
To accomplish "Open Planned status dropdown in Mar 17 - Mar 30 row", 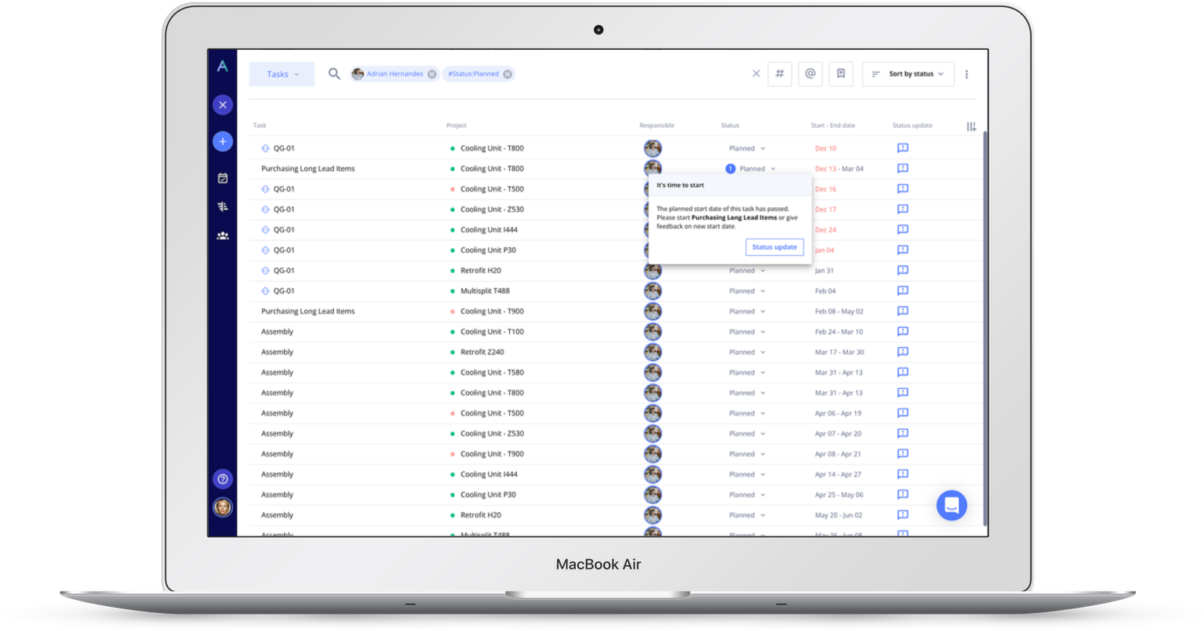I will tap(747, 352).
